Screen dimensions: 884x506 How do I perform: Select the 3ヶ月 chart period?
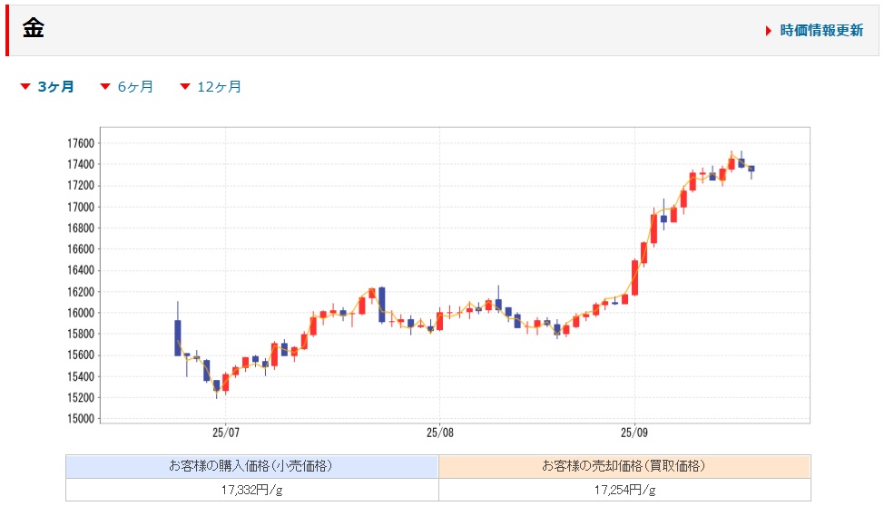(55, 87)
